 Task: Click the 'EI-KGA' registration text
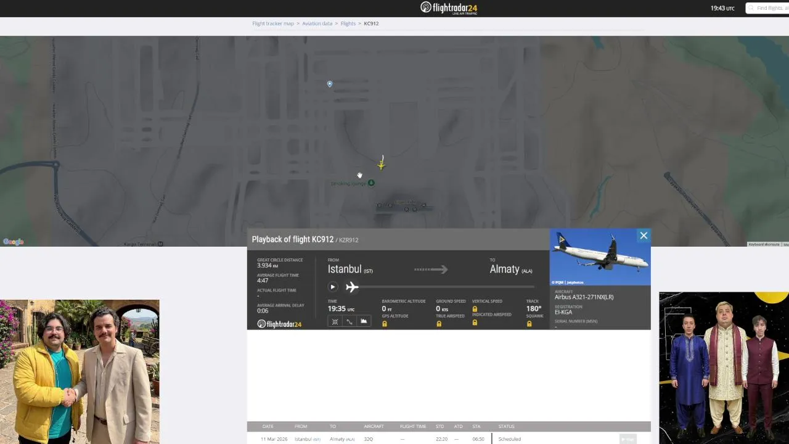point(563,312)
